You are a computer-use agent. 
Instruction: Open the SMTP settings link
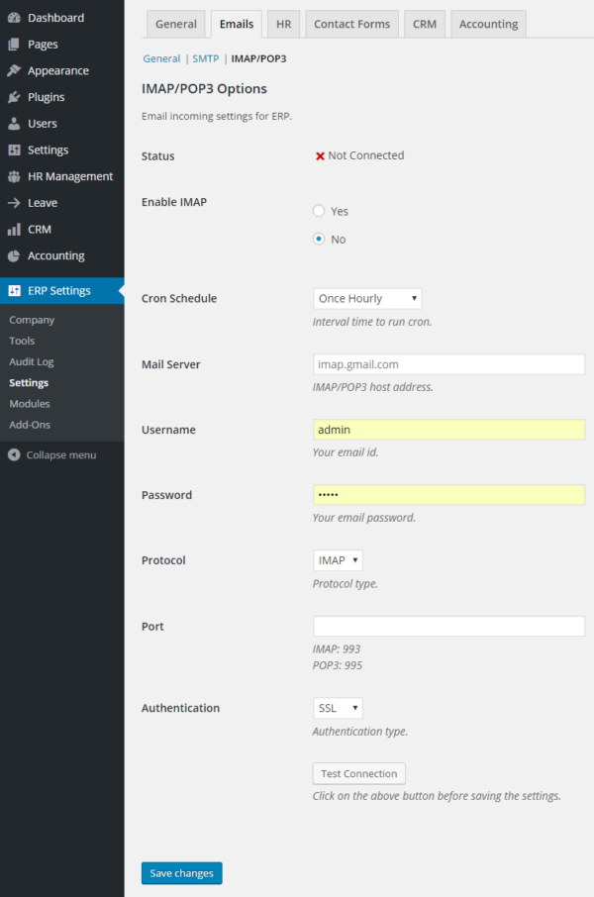[x=205, y=58]
